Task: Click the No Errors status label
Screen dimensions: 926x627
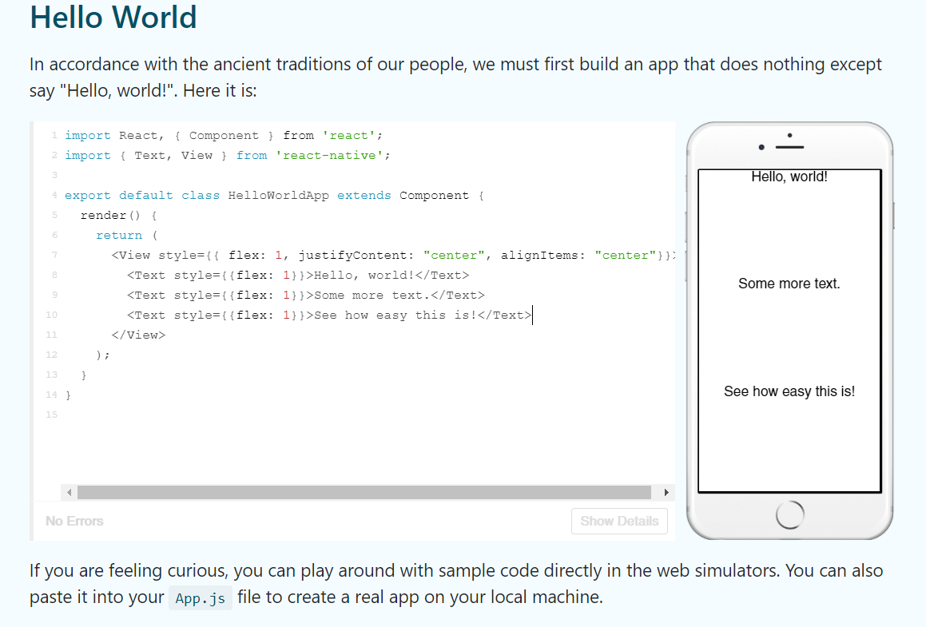Action: click(74, 521)
